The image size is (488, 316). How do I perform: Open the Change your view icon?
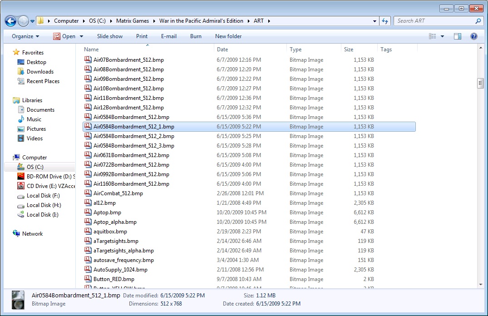432,36
